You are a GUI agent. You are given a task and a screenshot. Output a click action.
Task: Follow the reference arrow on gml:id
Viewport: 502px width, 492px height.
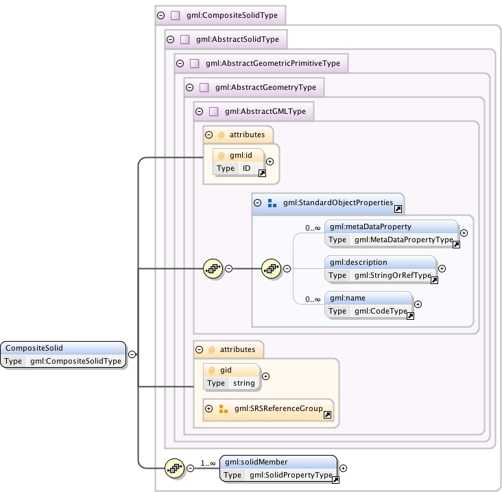(x=262, y=174)
